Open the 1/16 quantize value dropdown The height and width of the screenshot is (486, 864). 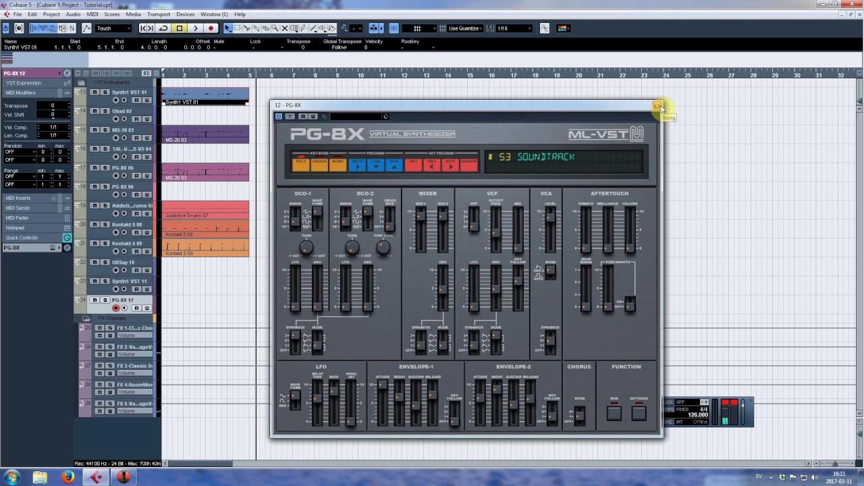point(514,28)
